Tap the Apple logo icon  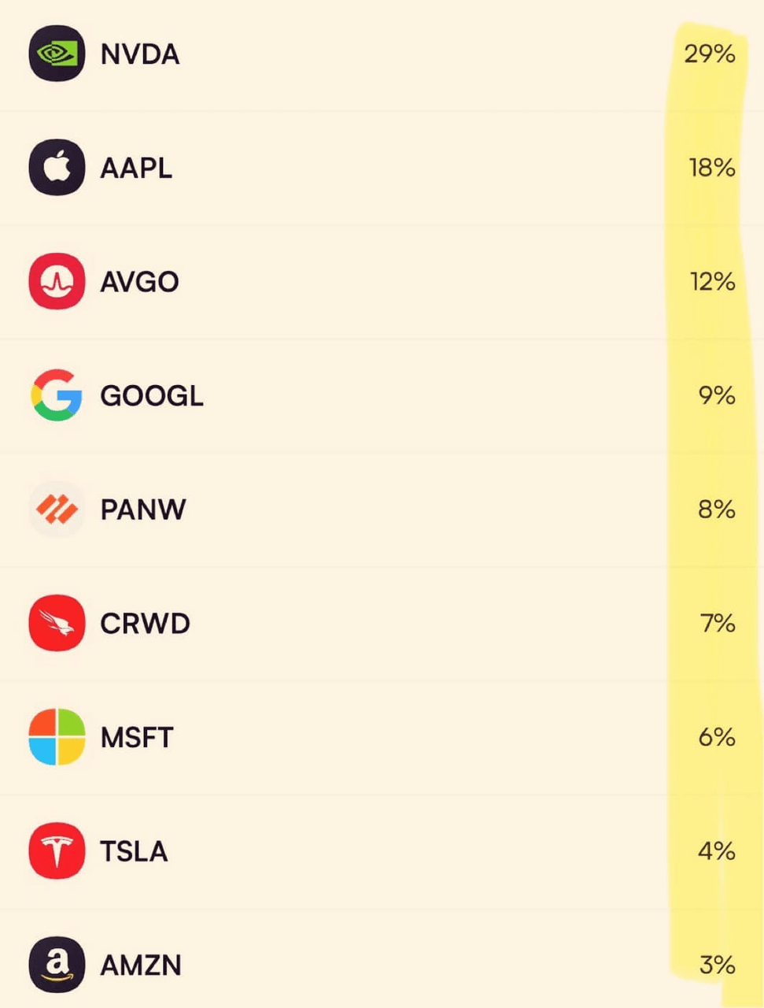(x=57, y=167)
